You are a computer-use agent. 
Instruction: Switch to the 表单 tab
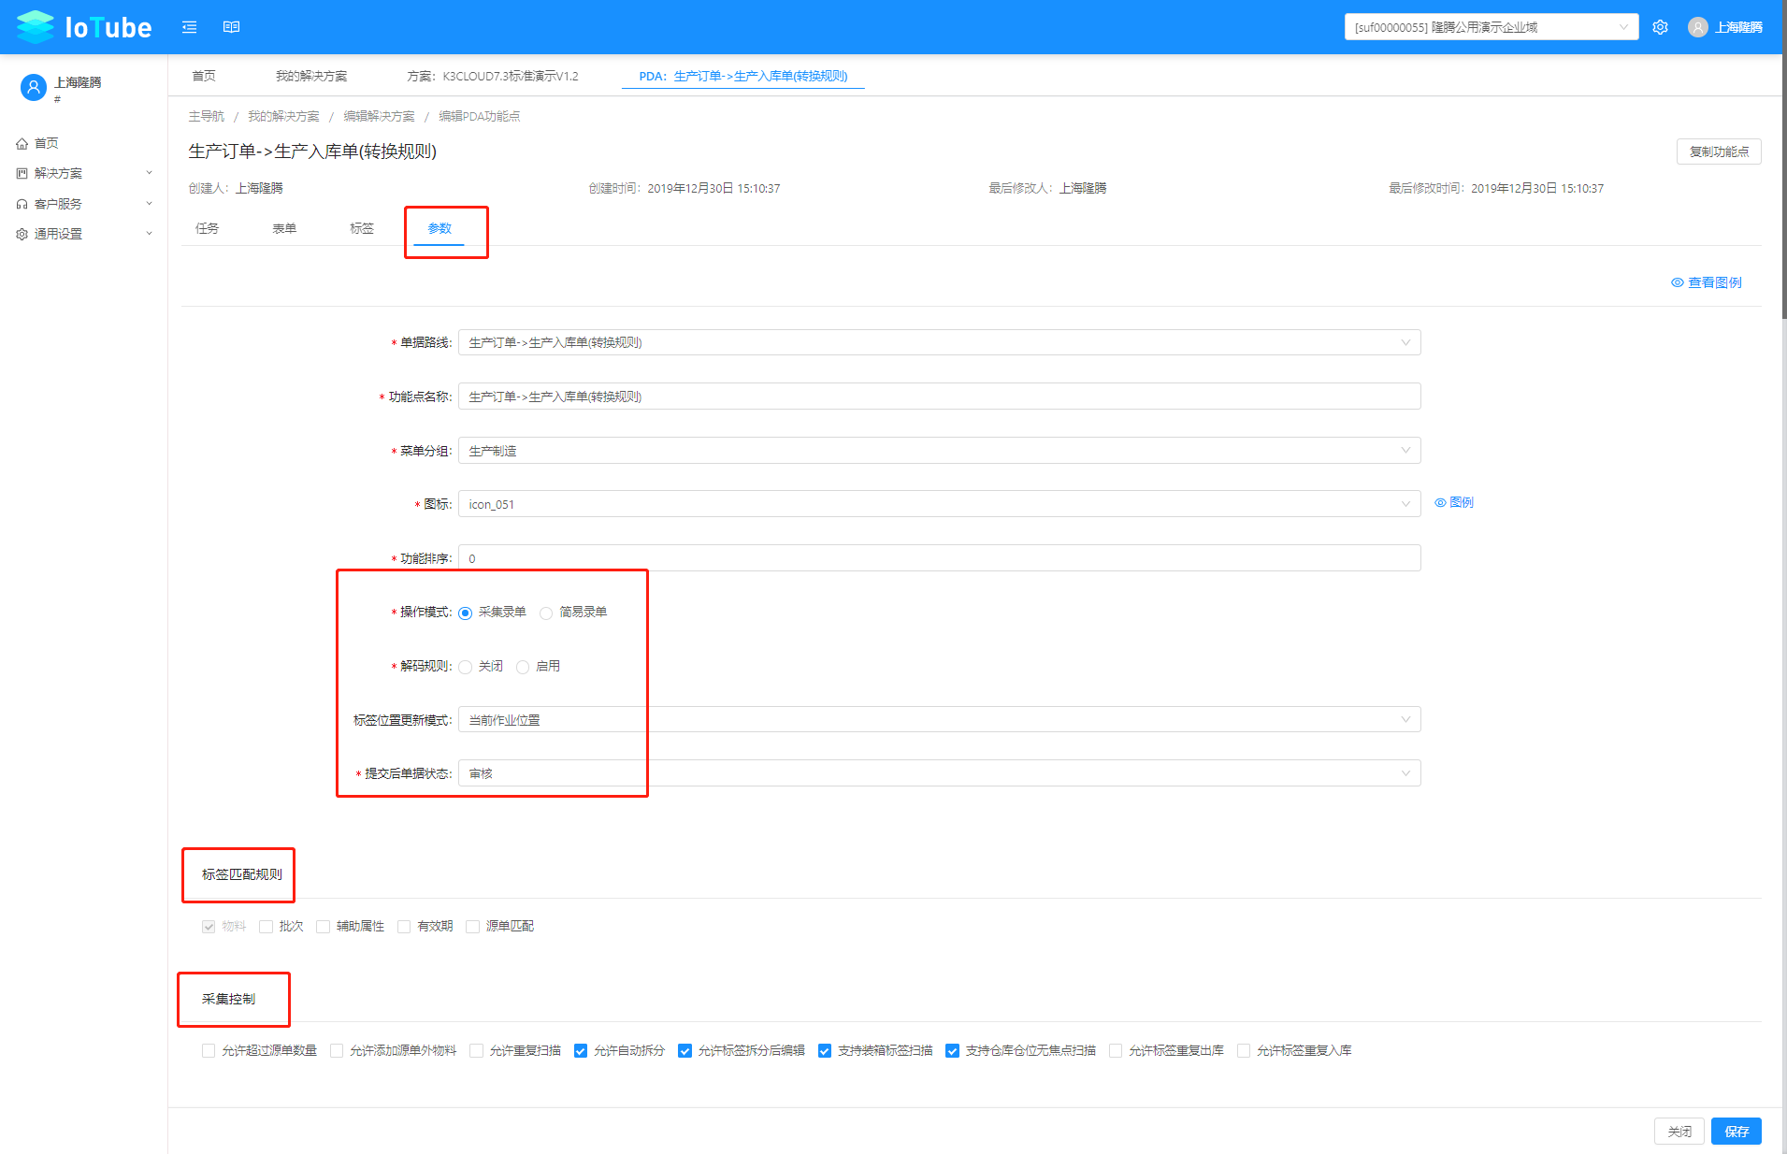(284, 228)
